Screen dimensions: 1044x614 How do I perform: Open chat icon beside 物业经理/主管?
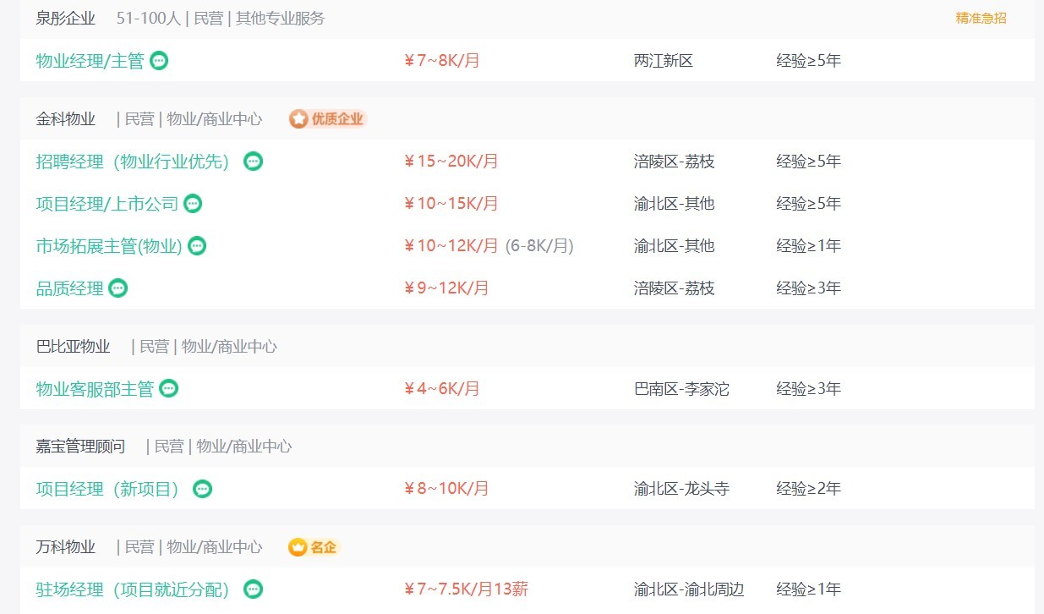click(159, 61)
